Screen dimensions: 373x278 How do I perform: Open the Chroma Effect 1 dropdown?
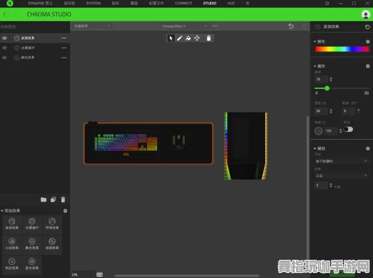click(185, 26)
